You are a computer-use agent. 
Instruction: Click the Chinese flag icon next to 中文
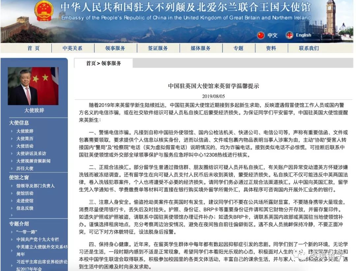coord(261,35)
